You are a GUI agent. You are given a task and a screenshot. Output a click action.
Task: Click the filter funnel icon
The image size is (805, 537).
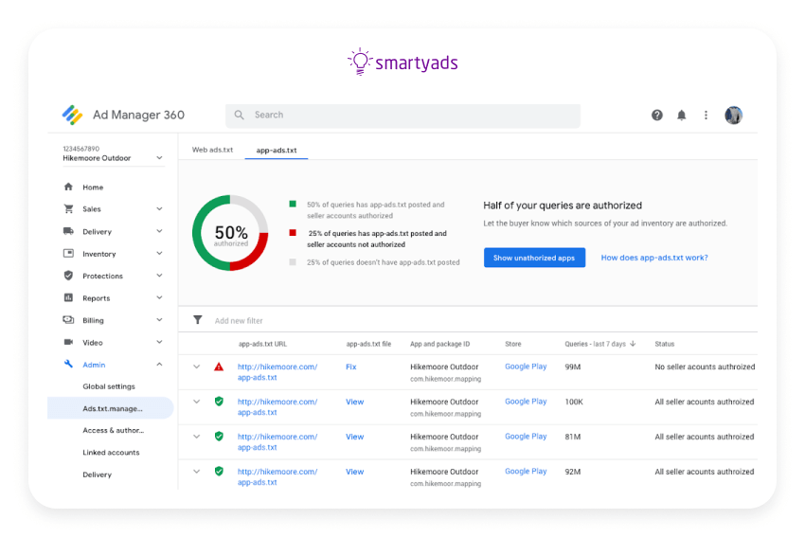(x=198, y=320)
